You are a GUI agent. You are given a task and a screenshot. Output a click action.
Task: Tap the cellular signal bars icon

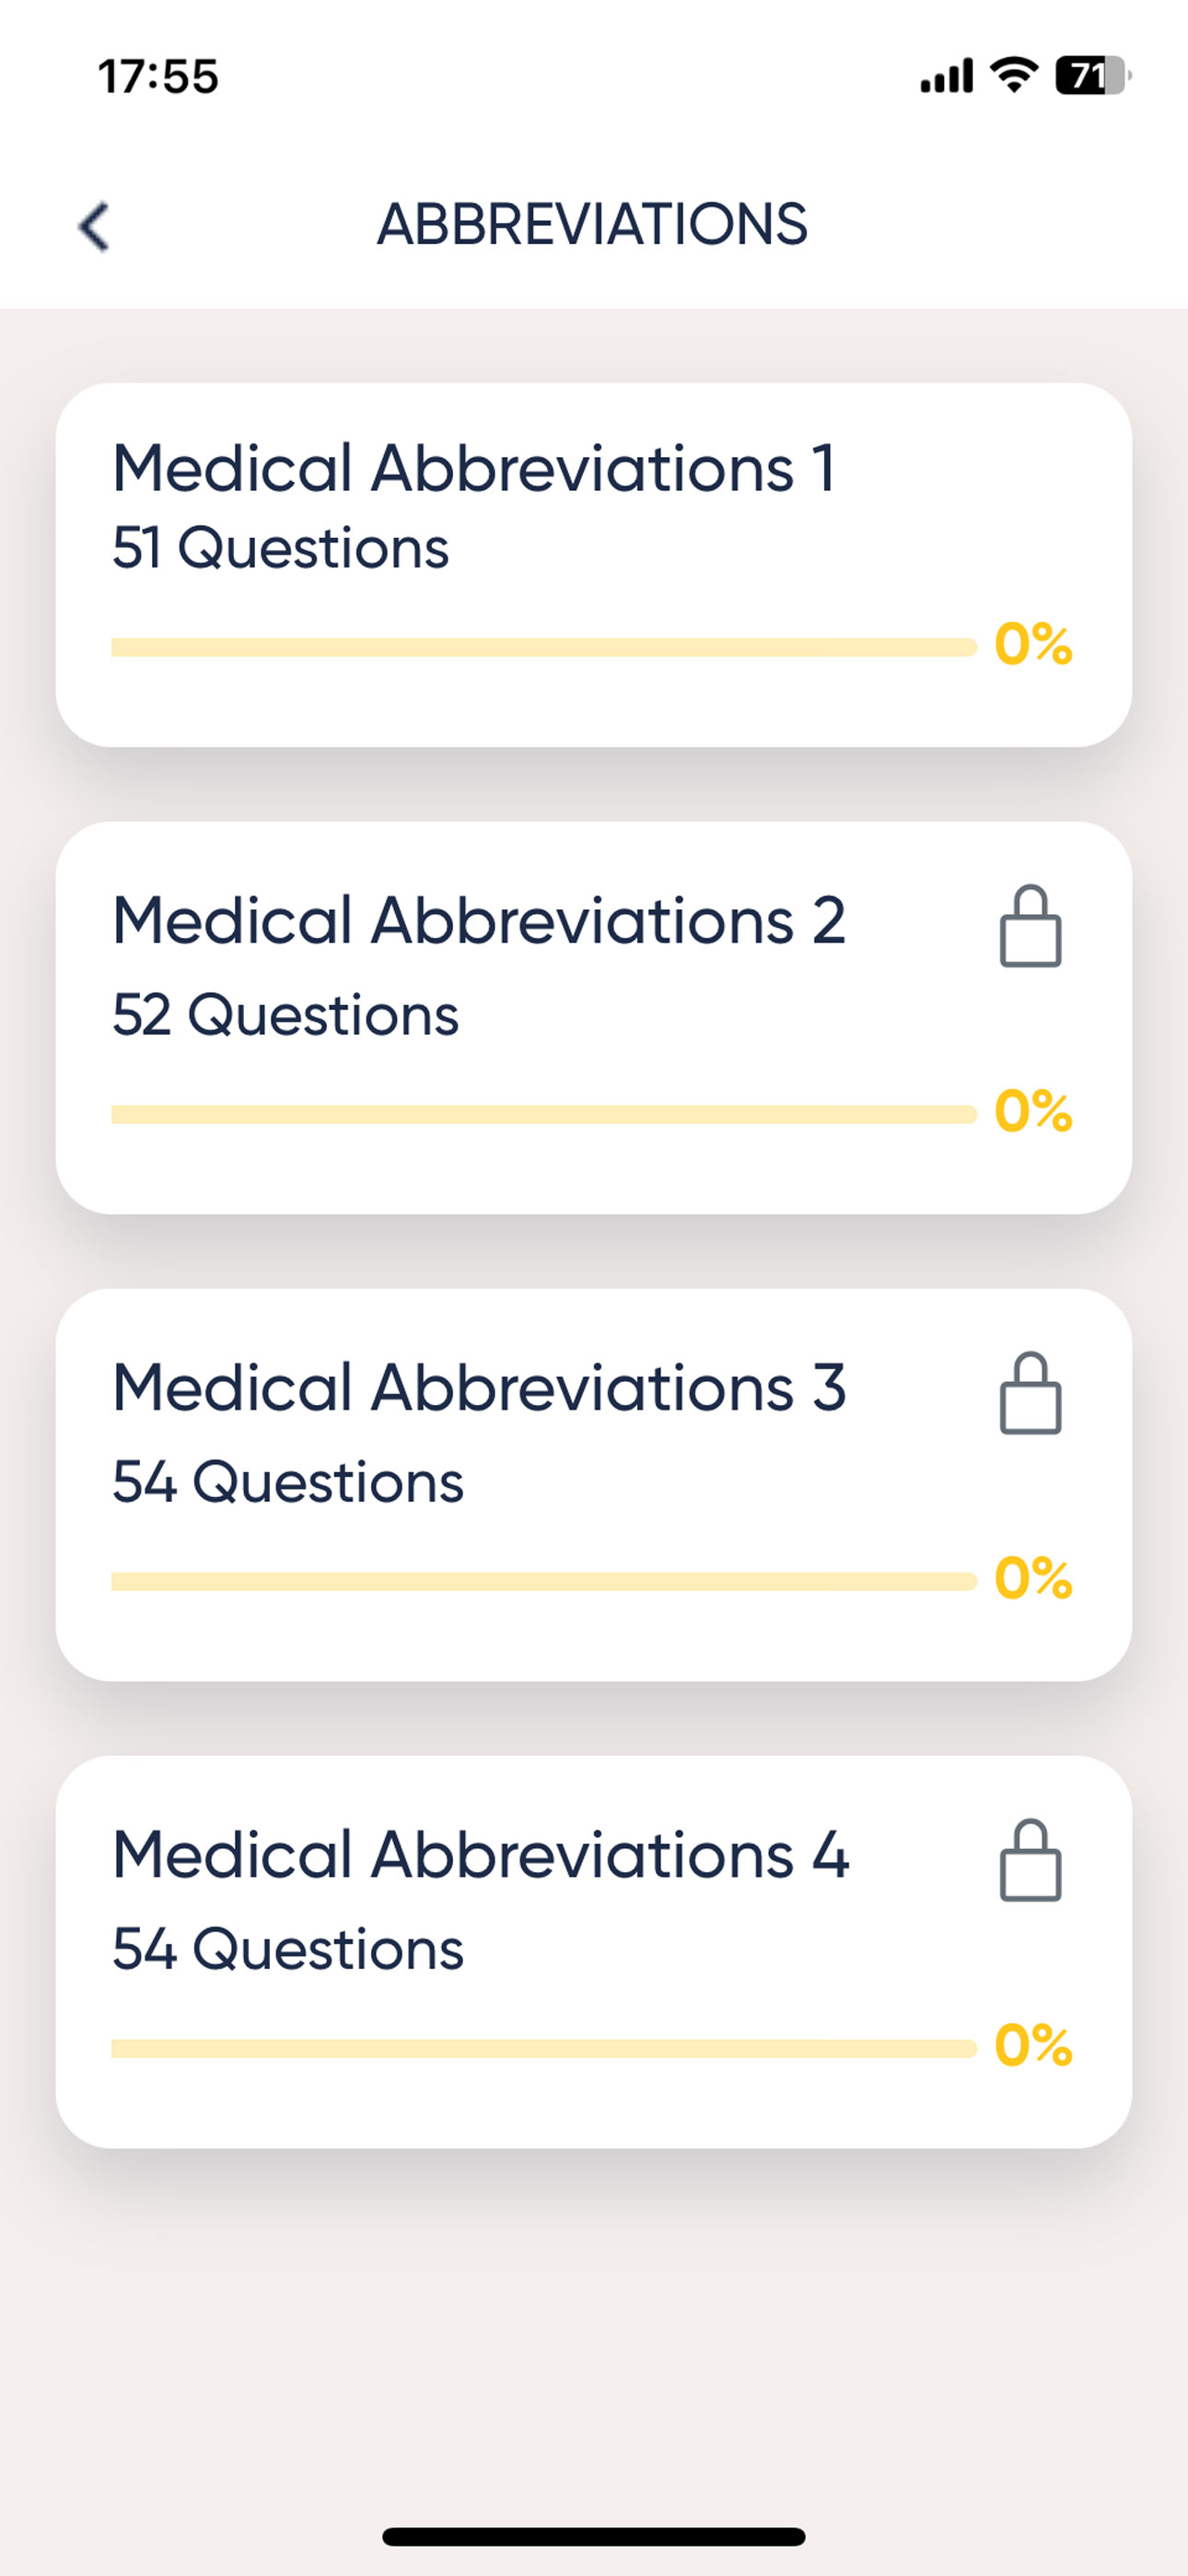click(x=947, y=76)
